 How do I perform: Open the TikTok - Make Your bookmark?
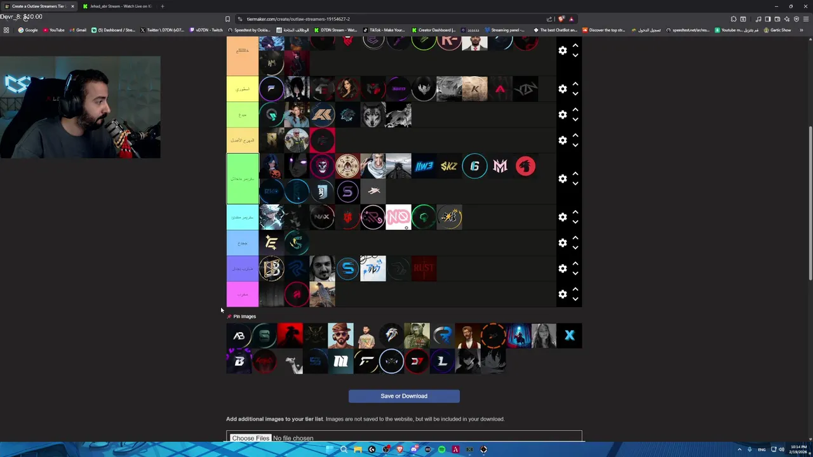[x=384, y=30]
